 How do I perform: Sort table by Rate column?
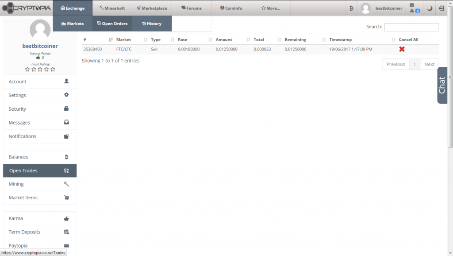[x=195, y=39]
